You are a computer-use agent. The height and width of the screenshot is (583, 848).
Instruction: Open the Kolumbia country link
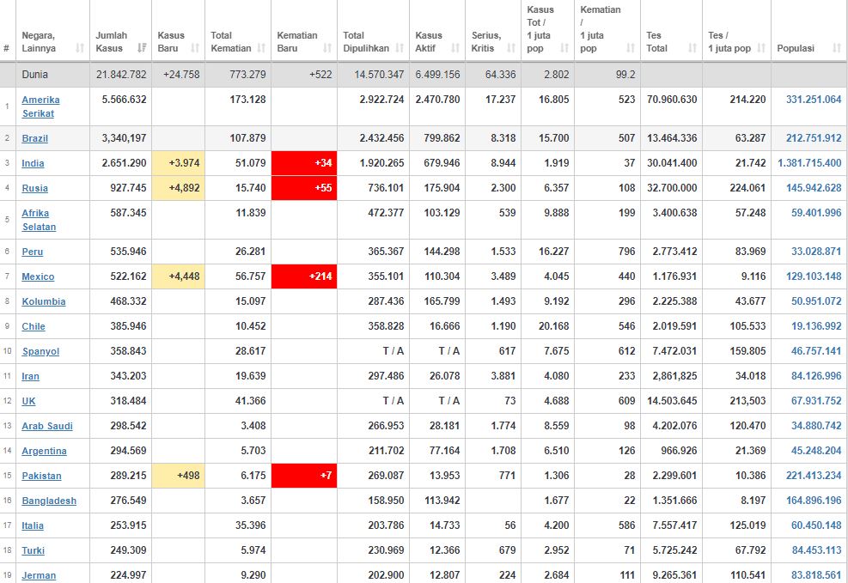(x=44, y=301)
